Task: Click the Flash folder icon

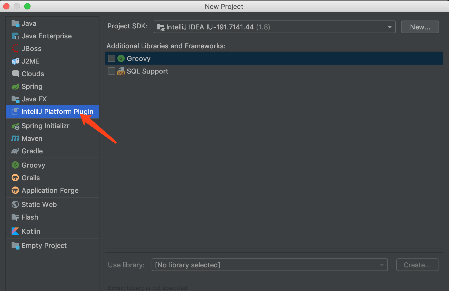Action: coord(16,217)
